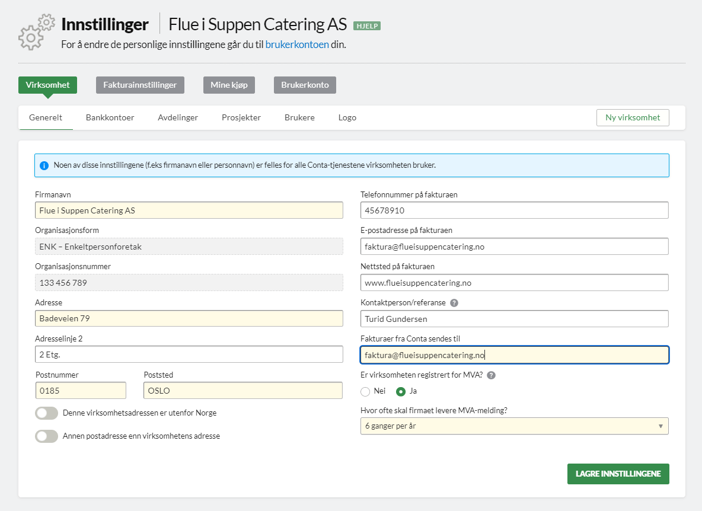This screenshot has height=511, width=702.
Task: Click the Fakturaer fra Conta sendes til field
Action: tap(515, 355)
